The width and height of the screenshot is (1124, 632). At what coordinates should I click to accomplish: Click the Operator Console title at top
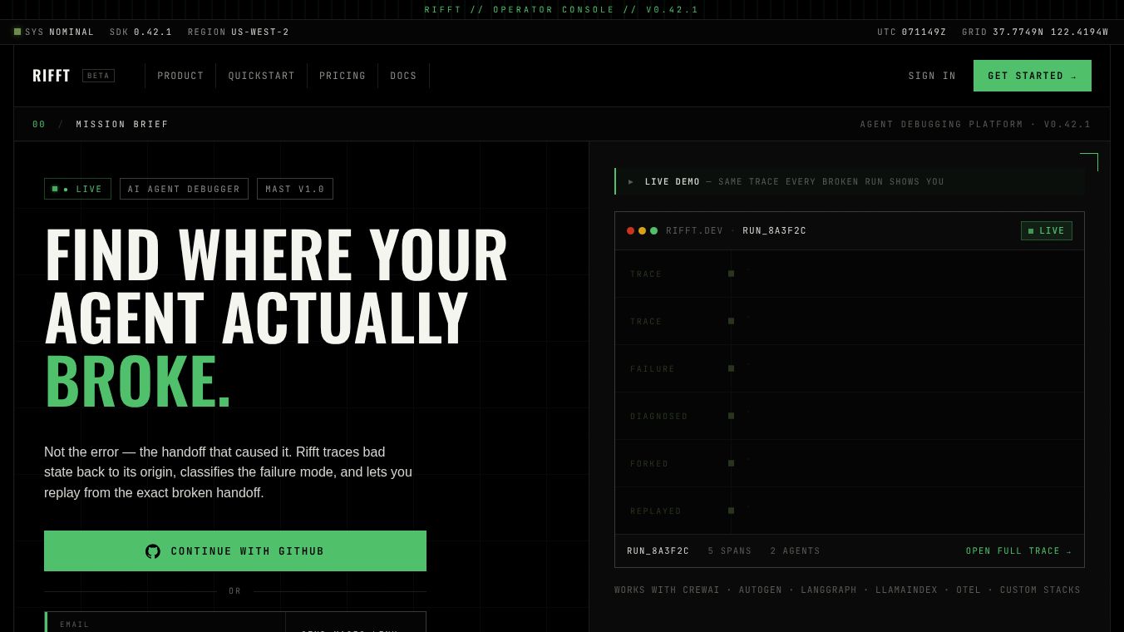point(562,10)
